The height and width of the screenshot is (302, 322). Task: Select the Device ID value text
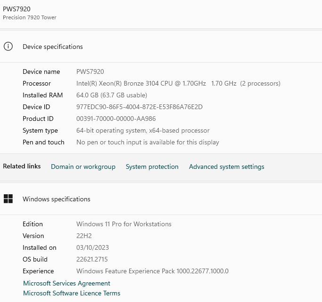point(139,107)
